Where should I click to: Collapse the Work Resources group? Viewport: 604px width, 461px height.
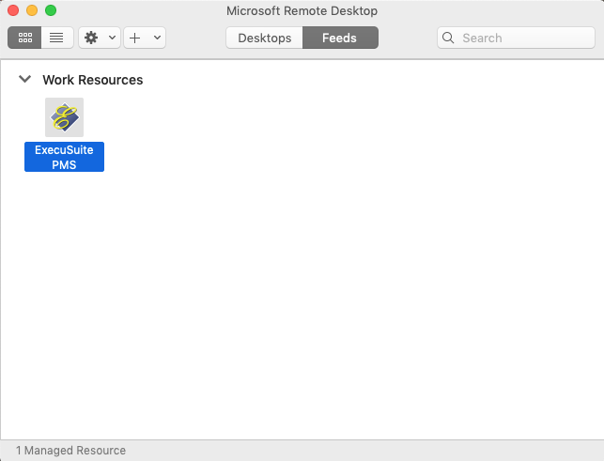click(x=25, y=79)
